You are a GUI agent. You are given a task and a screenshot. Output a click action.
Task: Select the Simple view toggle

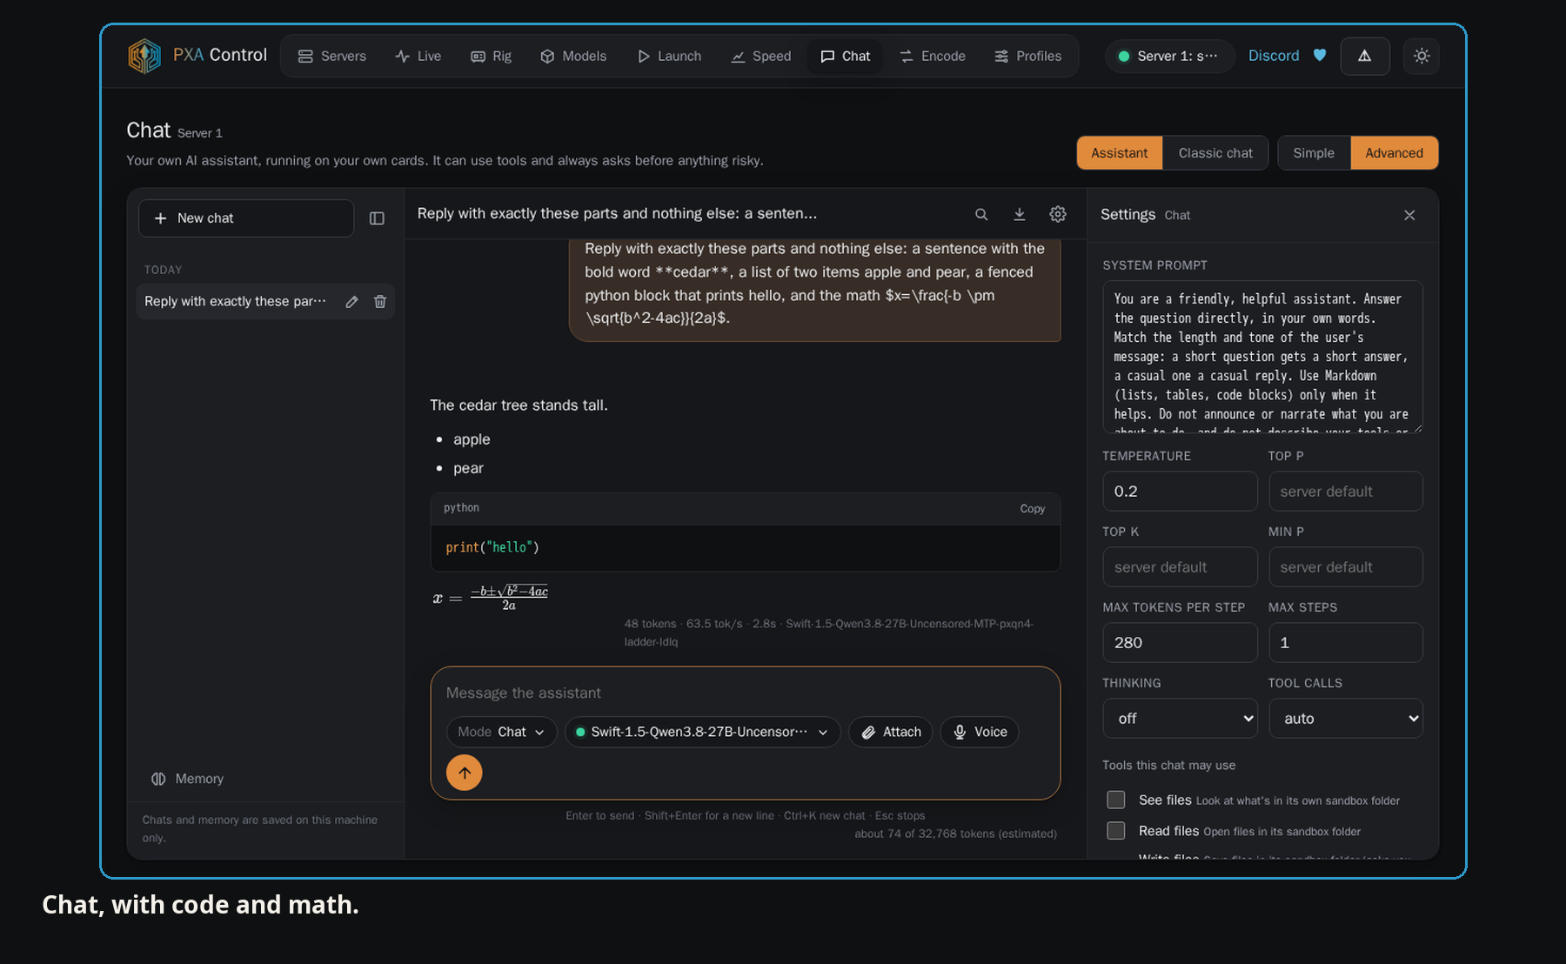1314,153
